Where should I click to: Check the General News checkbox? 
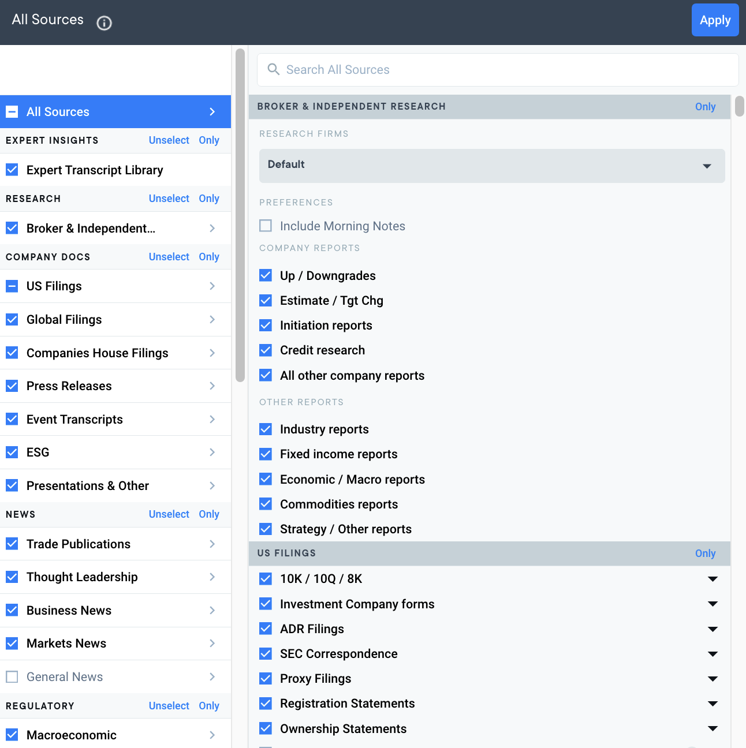12,677
